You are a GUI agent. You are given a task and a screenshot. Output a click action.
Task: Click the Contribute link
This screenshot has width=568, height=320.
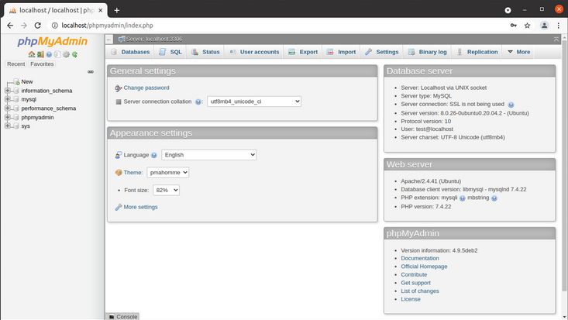tap(414, 275)
